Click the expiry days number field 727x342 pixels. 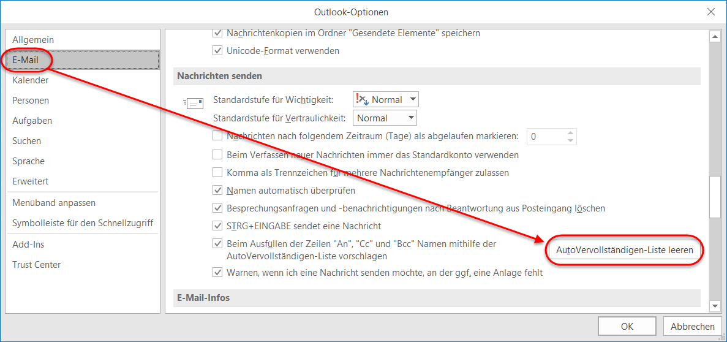(547, 137)
